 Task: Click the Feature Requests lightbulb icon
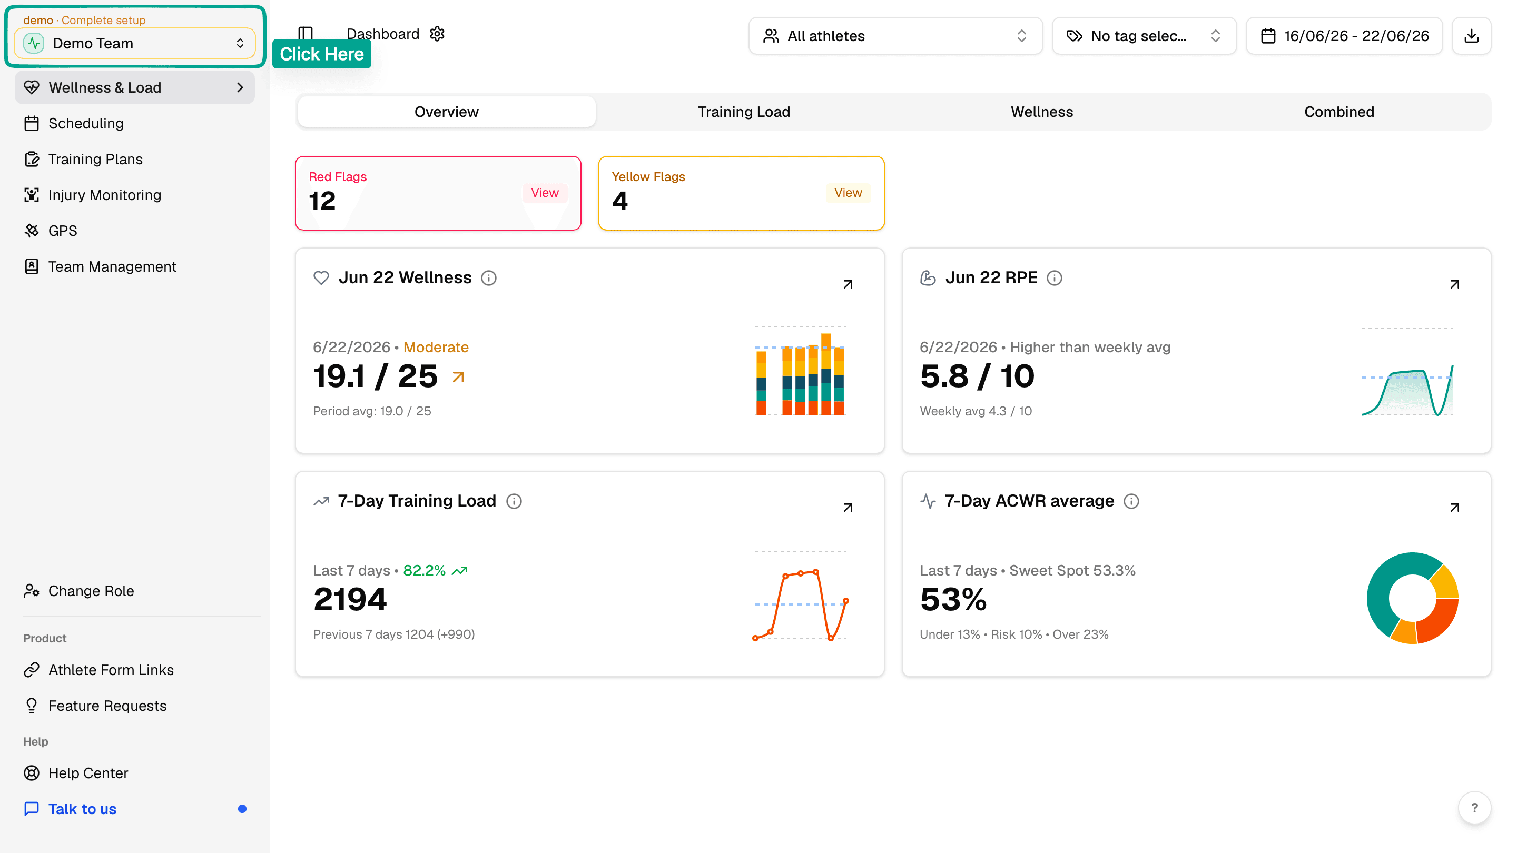click(32, 705)
